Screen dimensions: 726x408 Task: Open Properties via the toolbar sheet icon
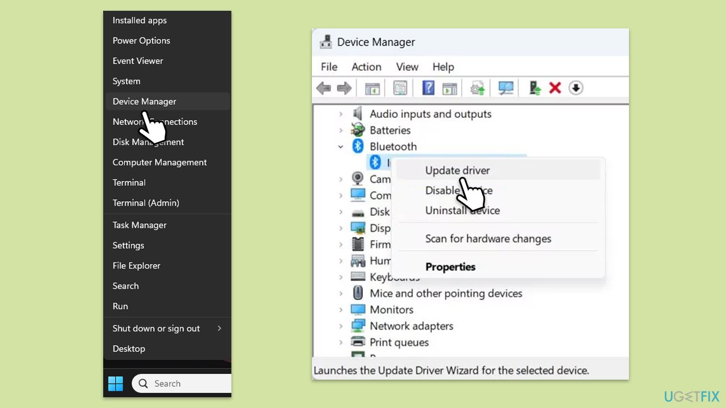(x=400, y=88)
